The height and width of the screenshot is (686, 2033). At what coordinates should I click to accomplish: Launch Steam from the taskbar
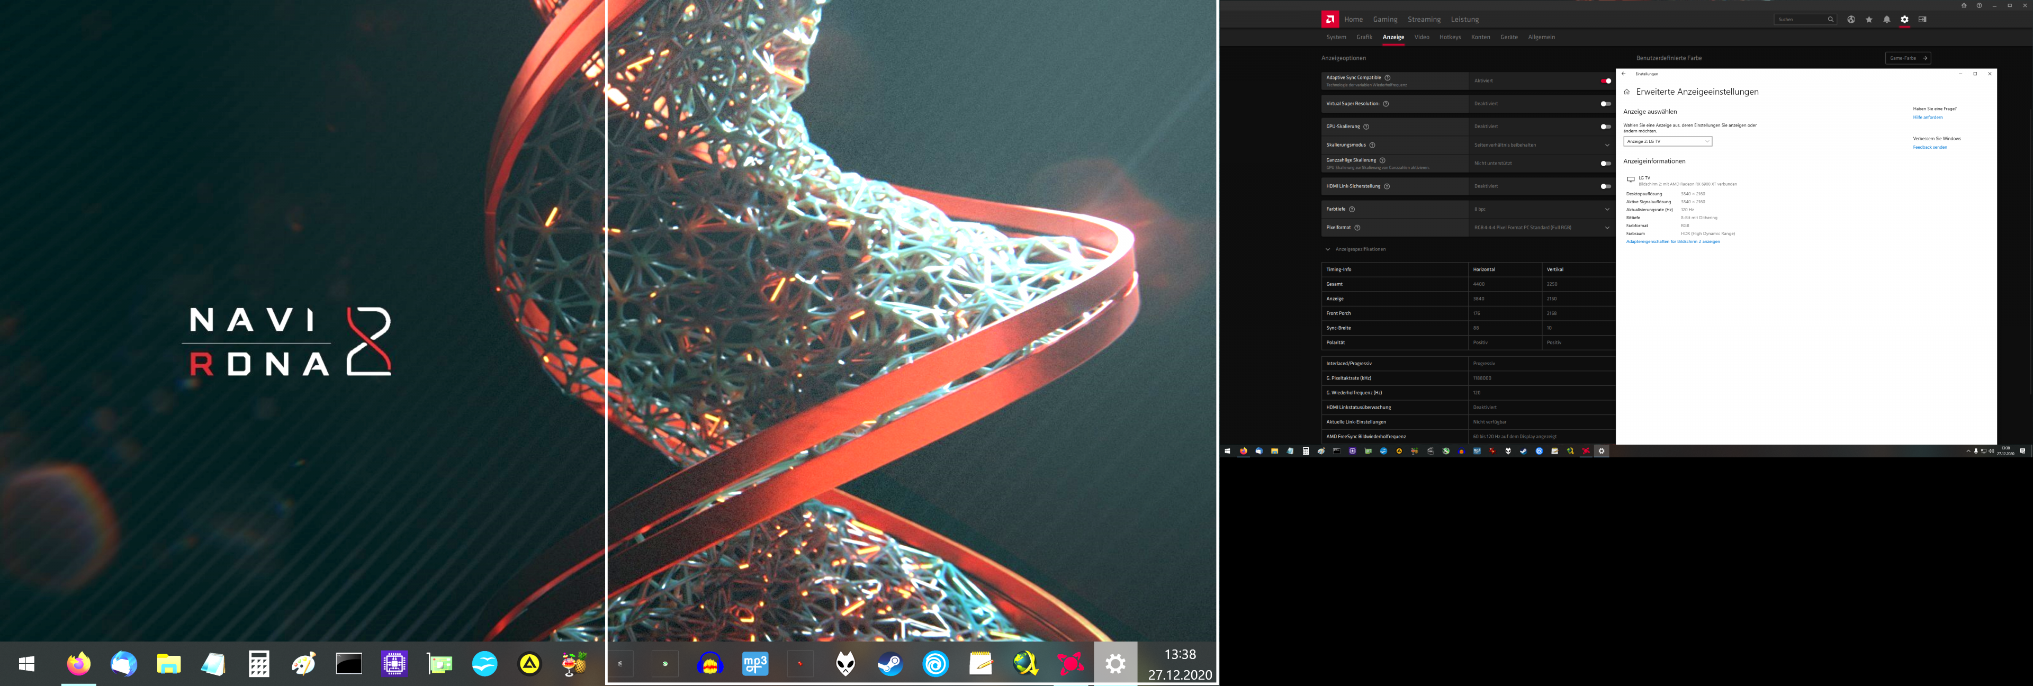click(890, 664)
